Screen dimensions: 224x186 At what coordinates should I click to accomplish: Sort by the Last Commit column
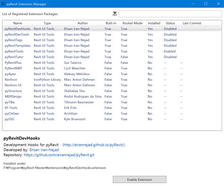(192, 23)
